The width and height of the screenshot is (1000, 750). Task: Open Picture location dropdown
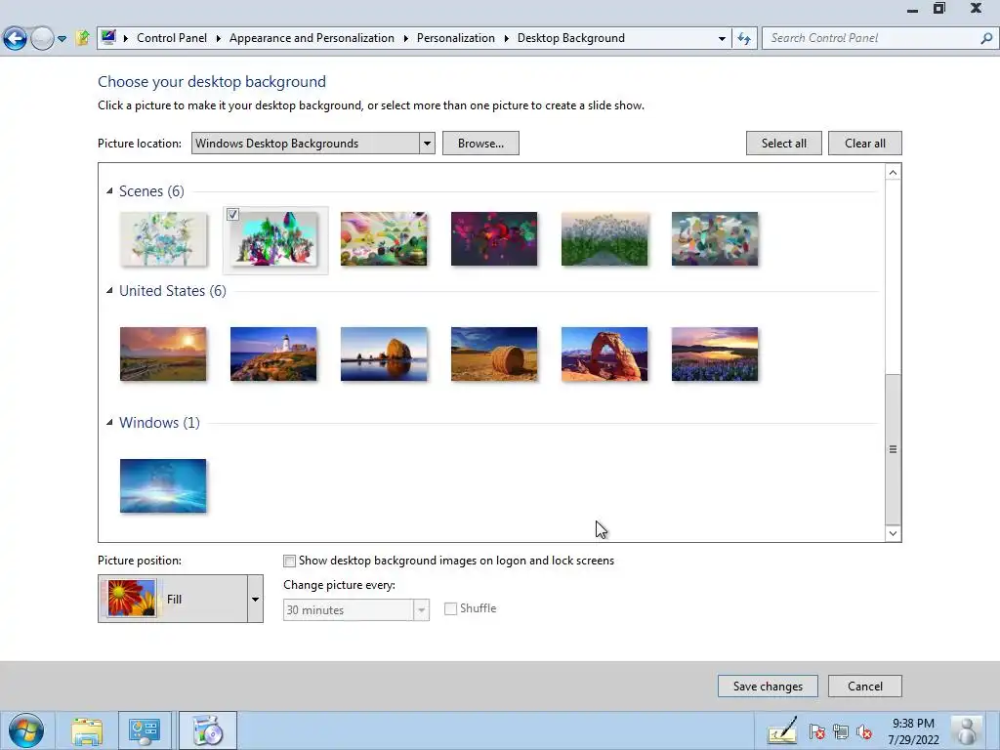(x=312, y=143)
